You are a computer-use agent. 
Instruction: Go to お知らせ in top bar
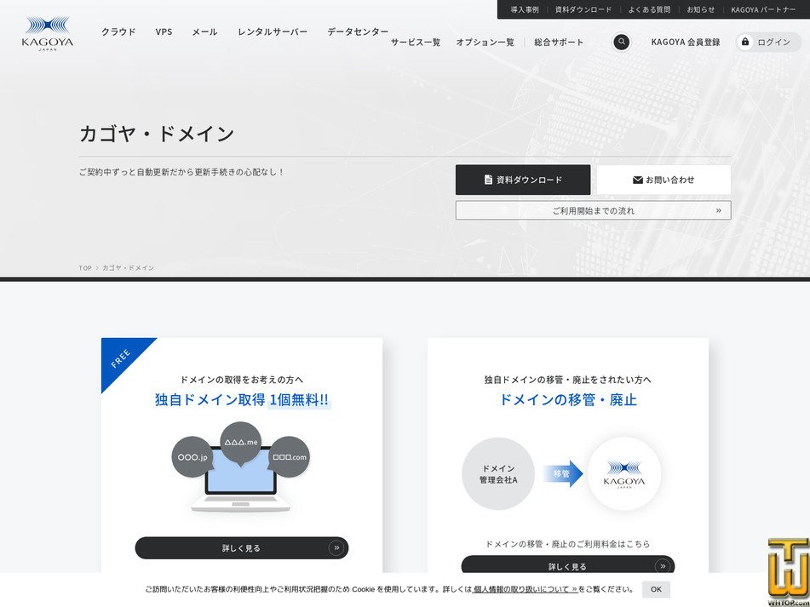point(700,9)
